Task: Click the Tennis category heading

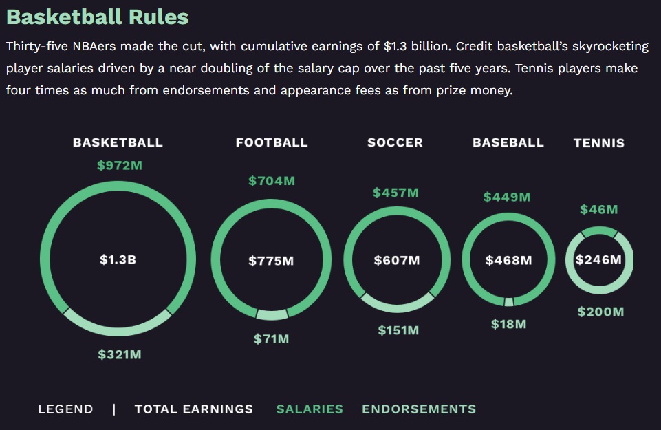Action: (x=599, y=143)
